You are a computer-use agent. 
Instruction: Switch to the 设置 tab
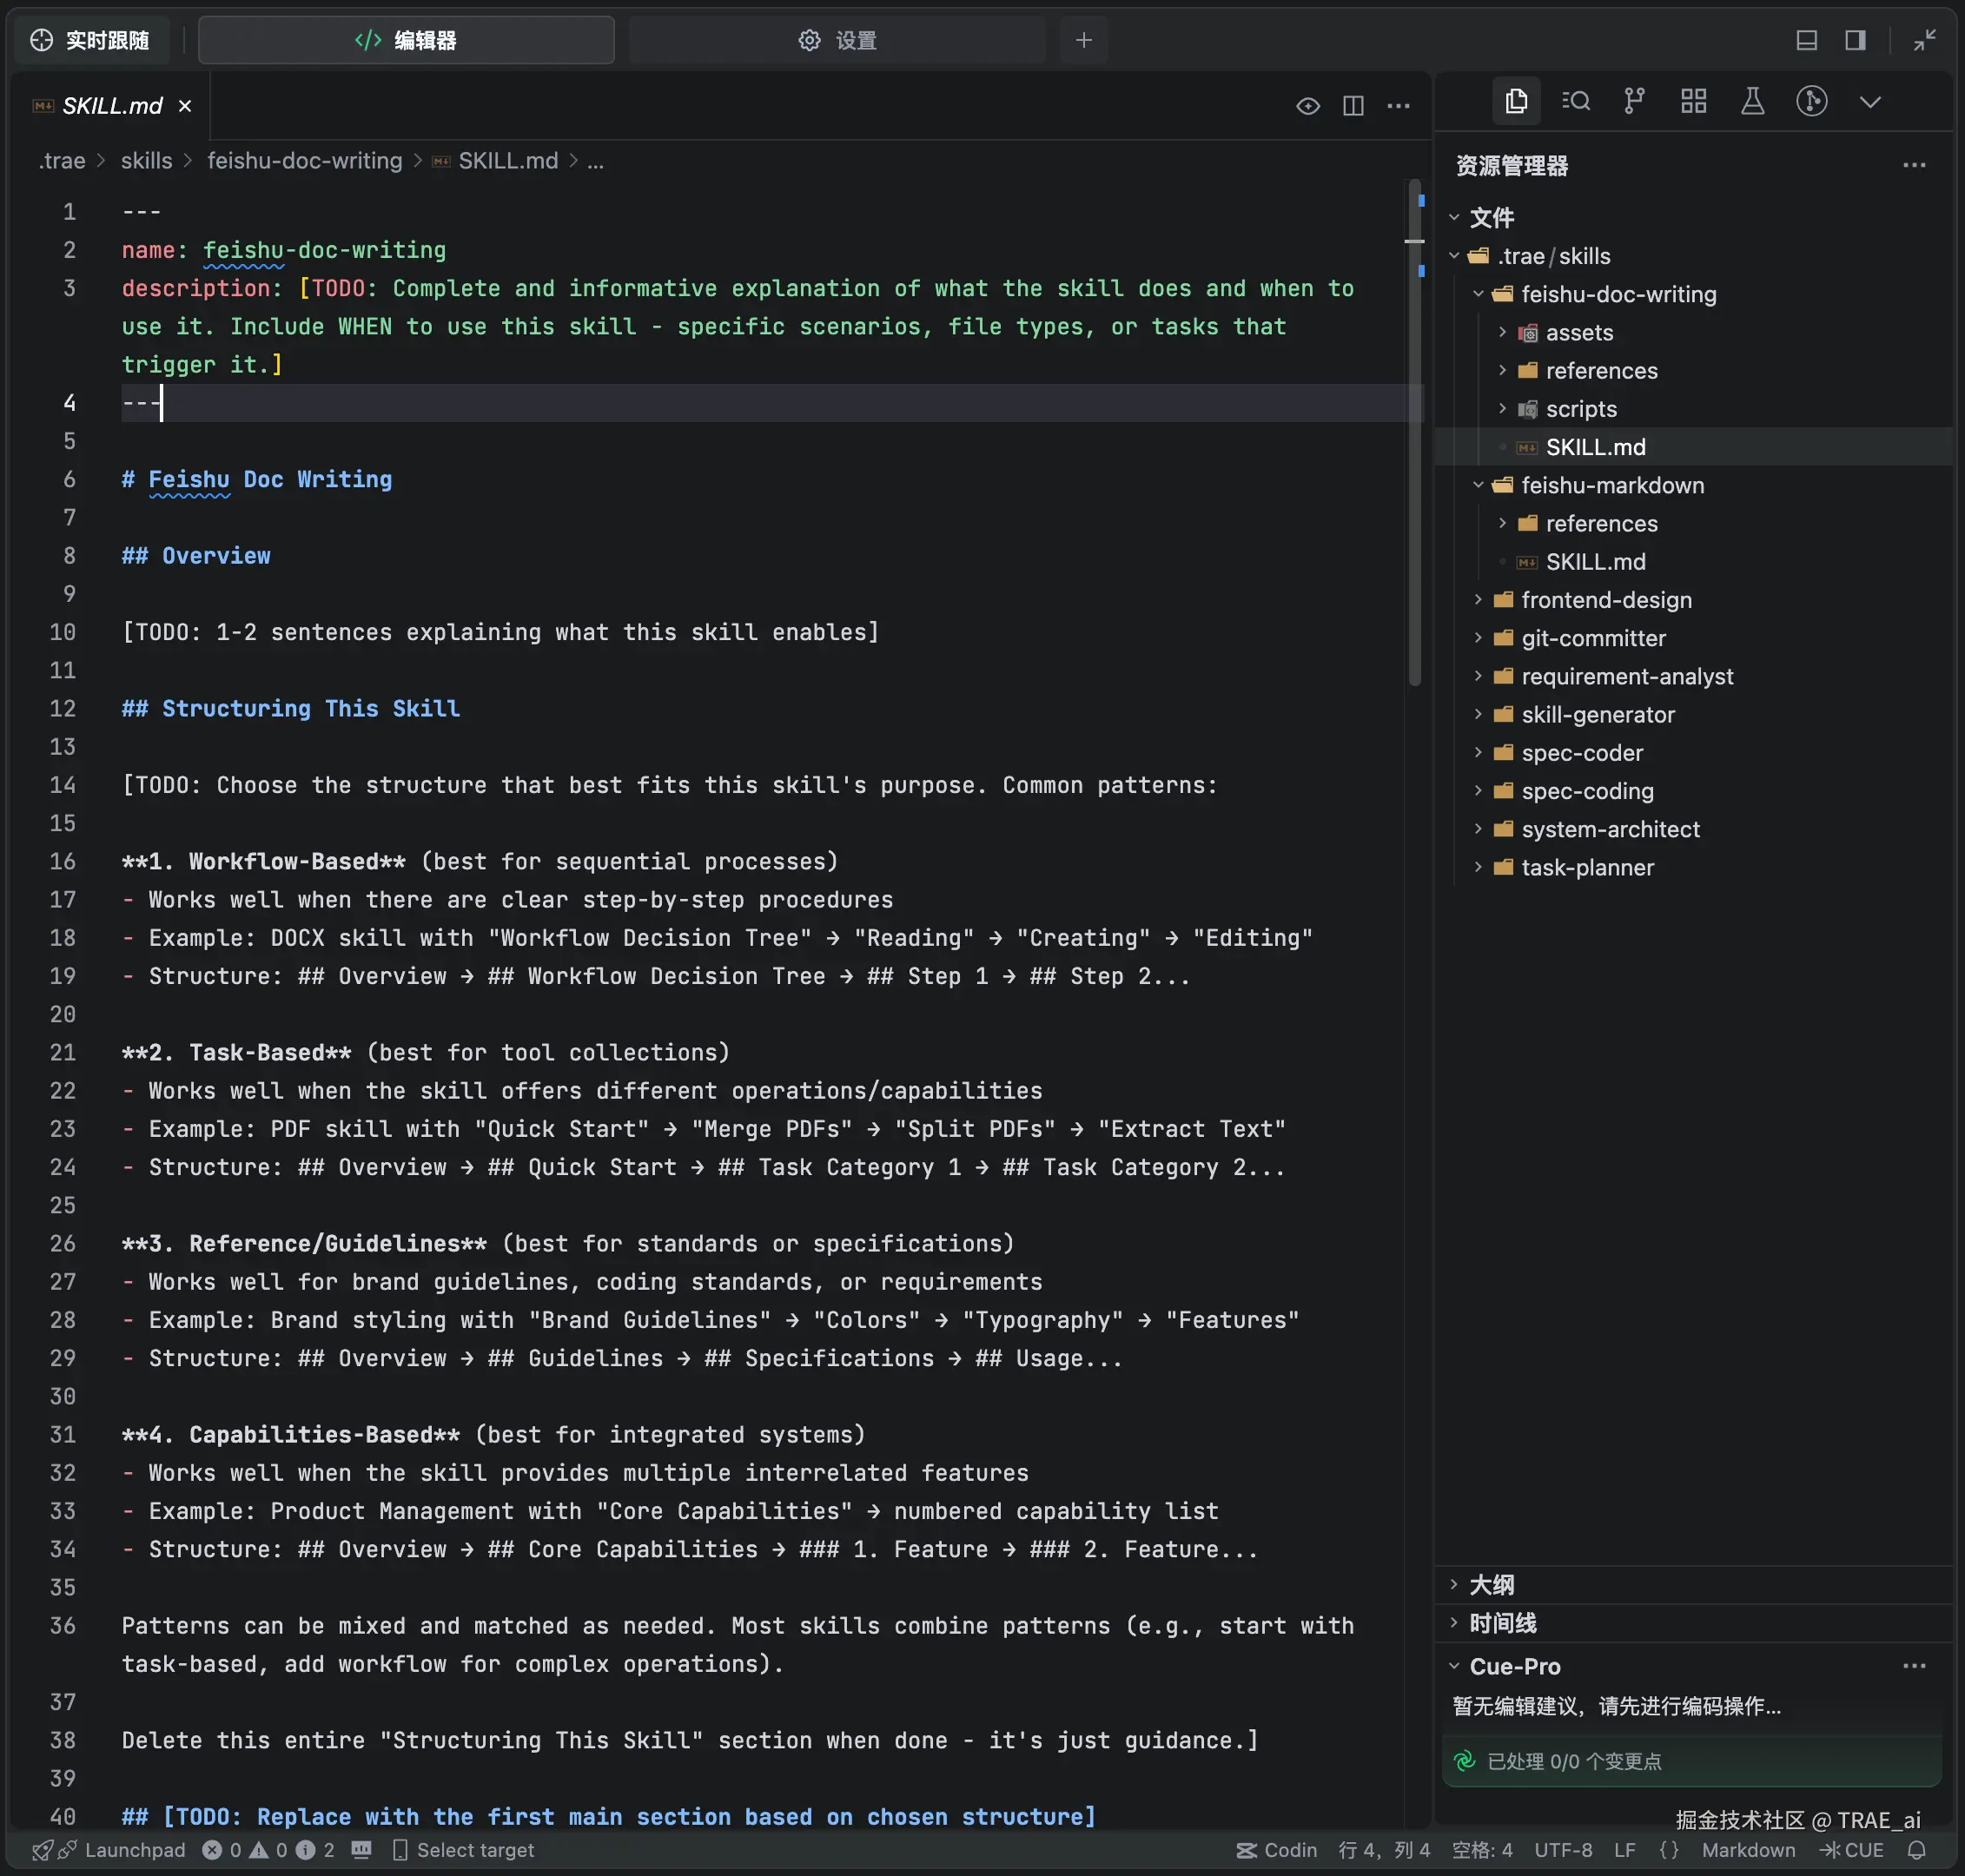click(837, 40)
